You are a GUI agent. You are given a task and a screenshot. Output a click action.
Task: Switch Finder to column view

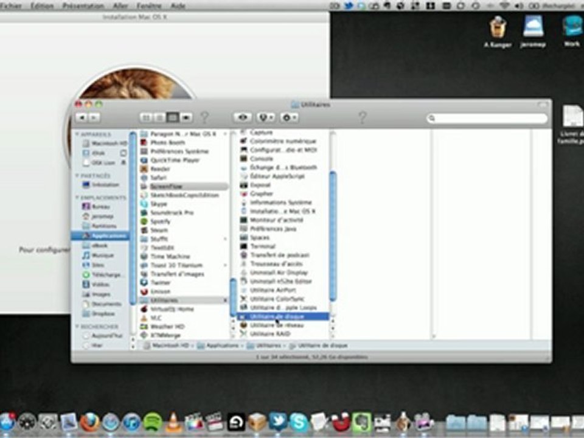pos(172,117)
